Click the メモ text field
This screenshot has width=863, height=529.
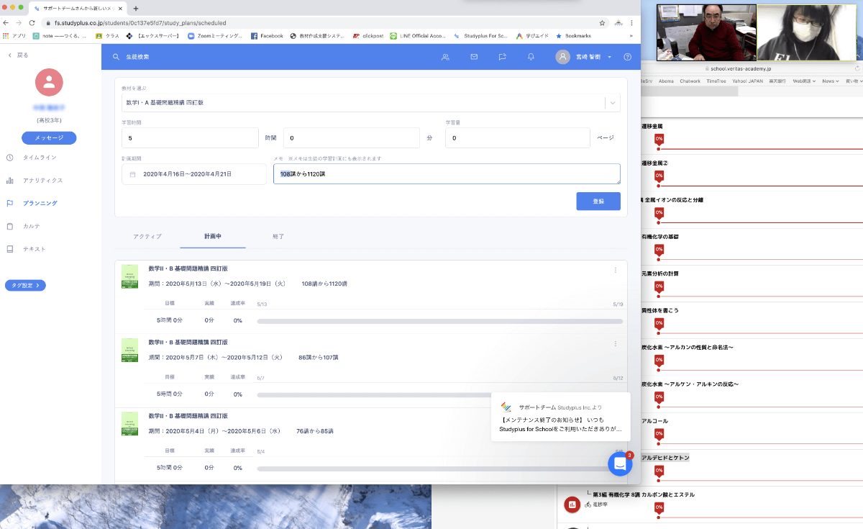pos(446,174)
